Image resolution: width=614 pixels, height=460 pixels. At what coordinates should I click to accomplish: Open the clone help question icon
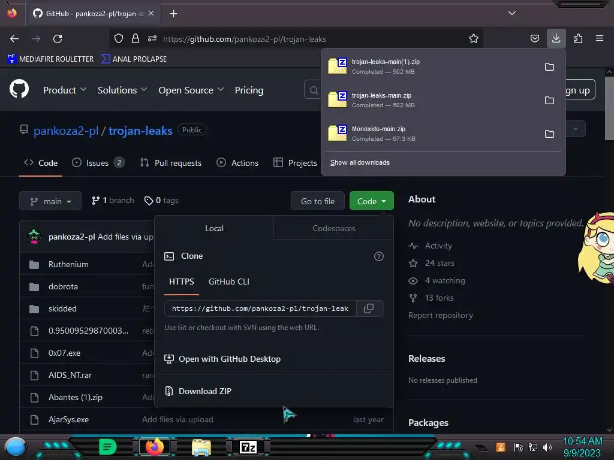(379, 256)
